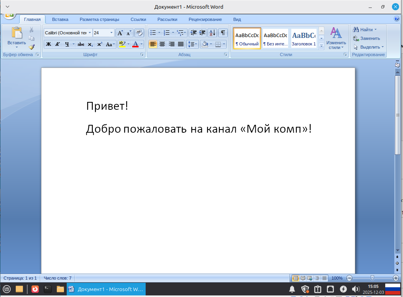Toggle bold formatting
Image resolution: width=403 pixels, height=297 pixels.
click(x=48, y=44)
